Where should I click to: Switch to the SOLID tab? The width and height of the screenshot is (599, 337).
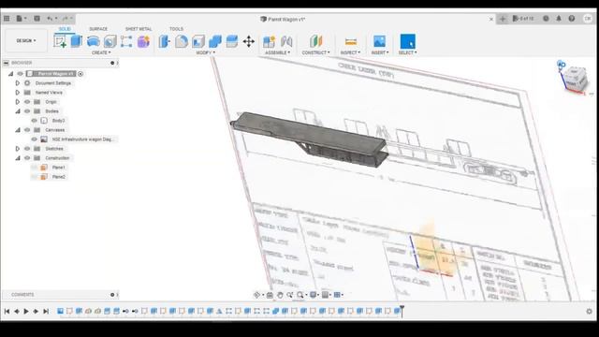point(65,29)
